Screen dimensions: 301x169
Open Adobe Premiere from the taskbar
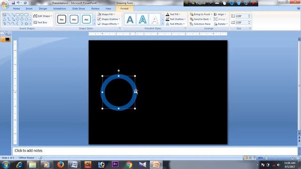pos(115,165)
